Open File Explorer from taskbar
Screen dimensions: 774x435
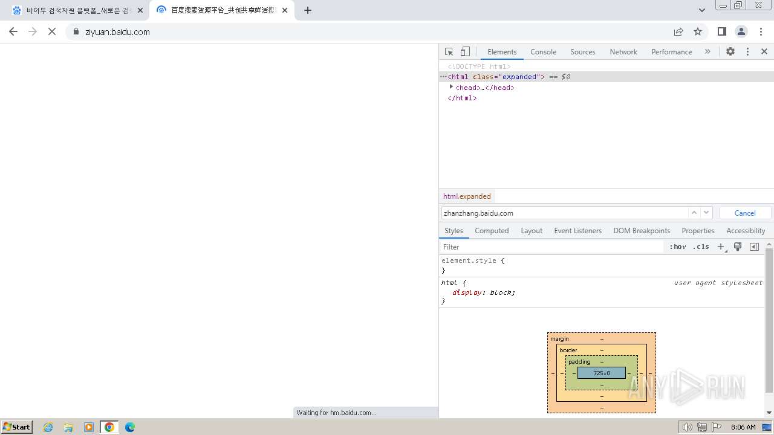point(68,427)
